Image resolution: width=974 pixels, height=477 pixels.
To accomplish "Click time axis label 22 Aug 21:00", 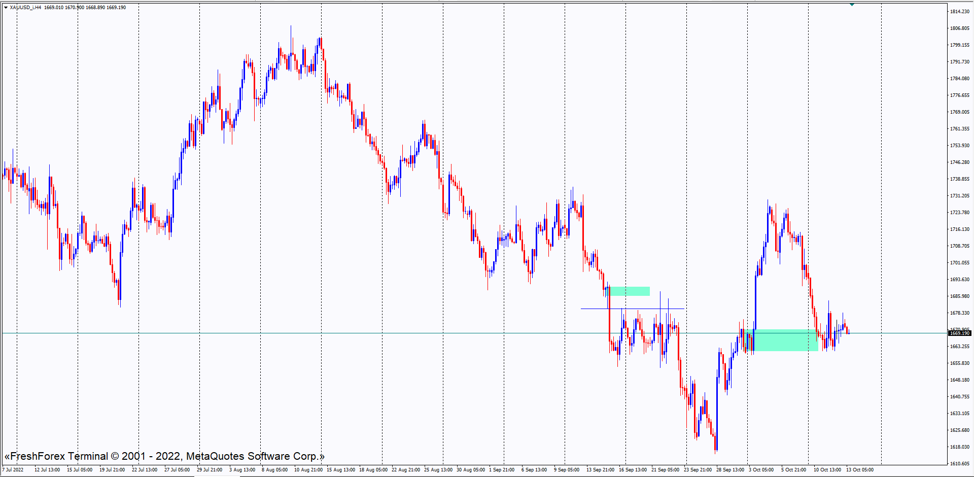I will coord(406,470).
